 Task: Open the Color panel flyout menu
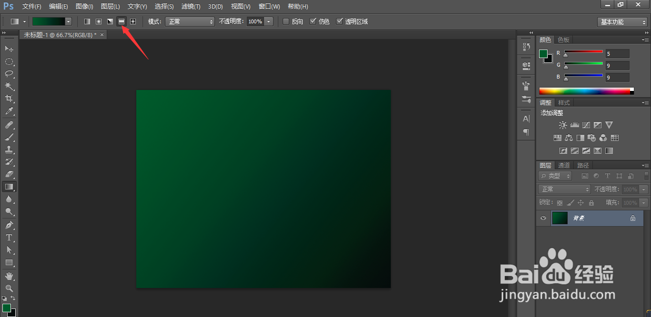coord(645,40)
